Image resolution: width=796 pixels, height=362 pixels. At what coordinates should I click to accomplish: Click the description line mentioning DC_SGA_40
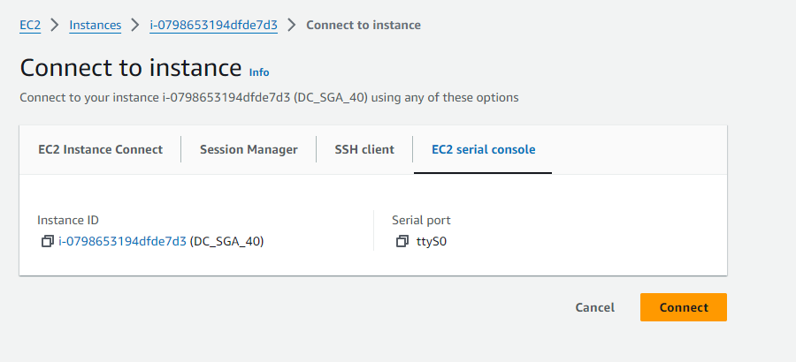(x=269, y=97)
